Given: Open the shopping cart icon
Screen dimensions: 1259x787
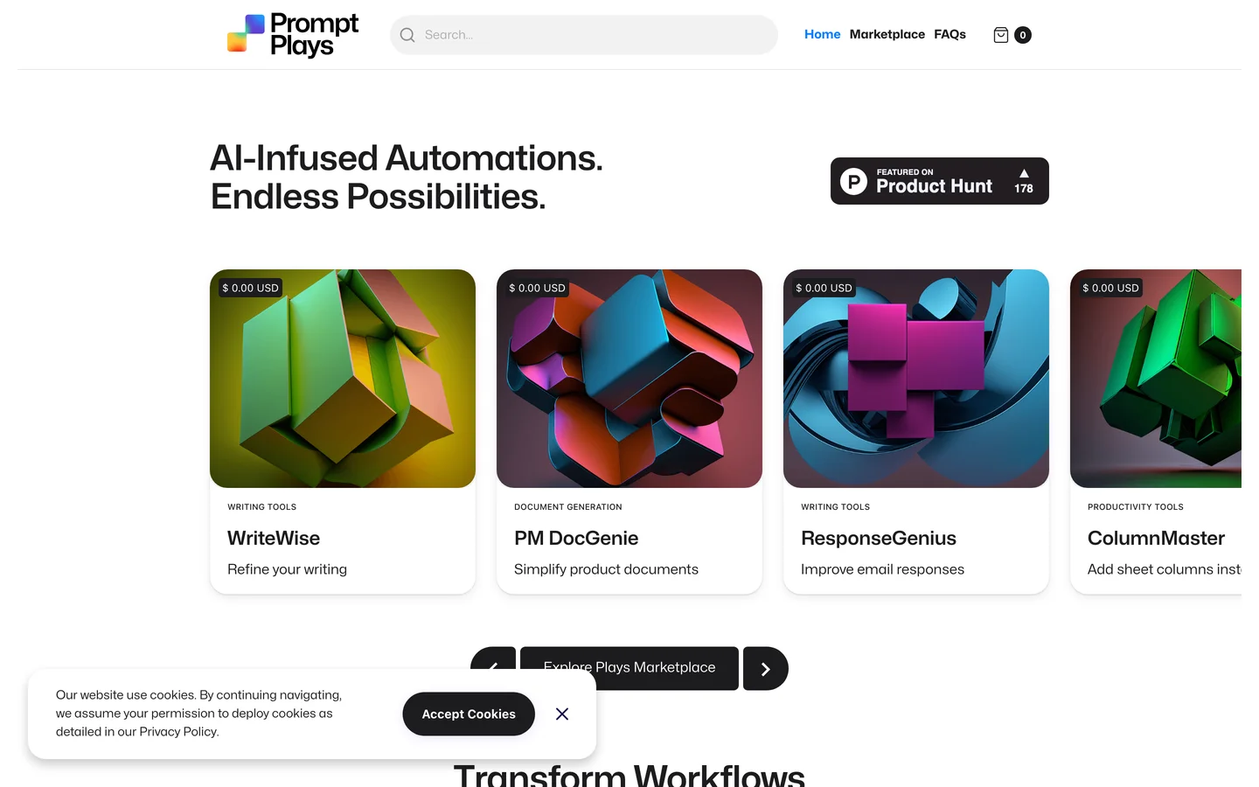Looking at the screenshot, I should (1001, 35).
